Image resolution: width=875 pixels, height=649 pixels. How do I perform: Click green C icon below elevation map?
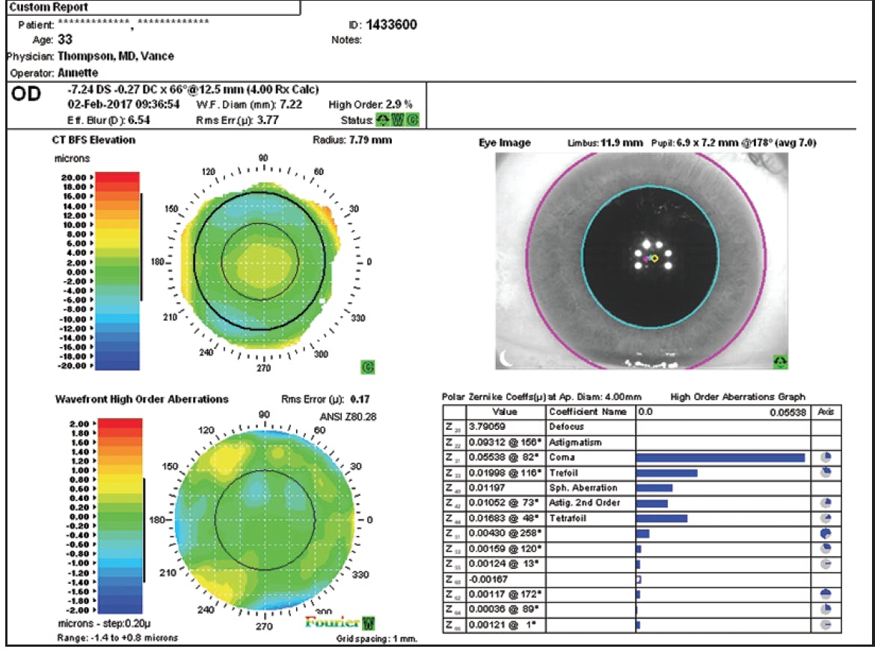(x=367, y=366)
